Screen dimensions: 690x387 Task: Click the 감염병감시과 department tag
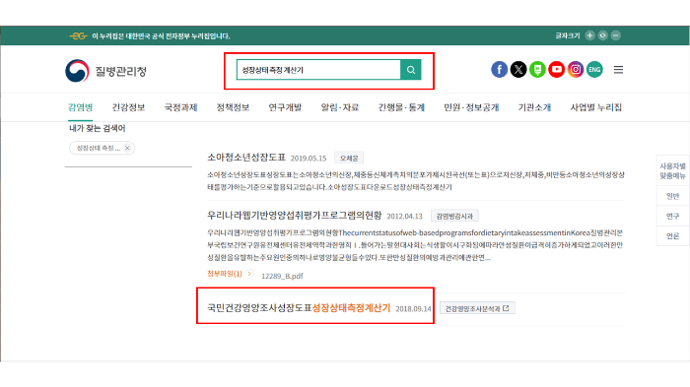tap(454, 216)
